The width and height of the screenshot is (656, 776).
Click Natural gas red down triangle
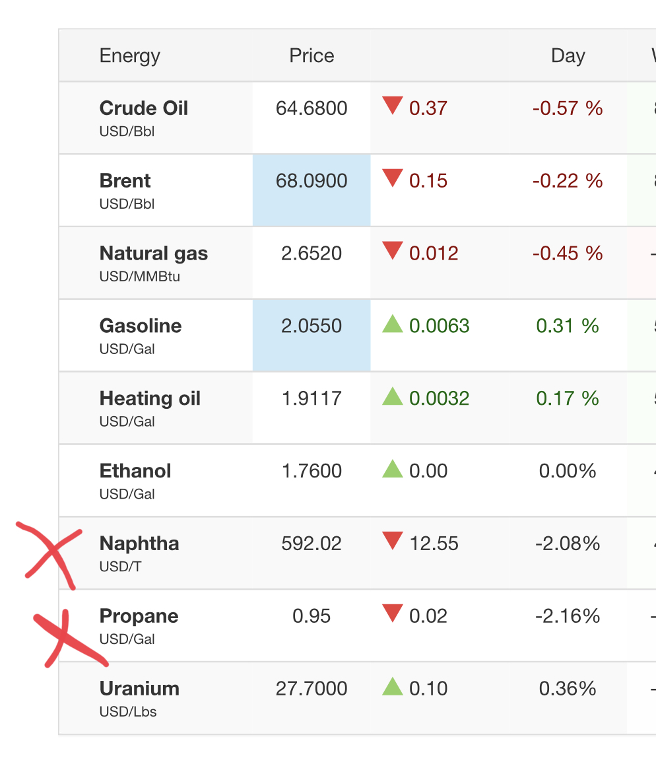coord(393,250)
